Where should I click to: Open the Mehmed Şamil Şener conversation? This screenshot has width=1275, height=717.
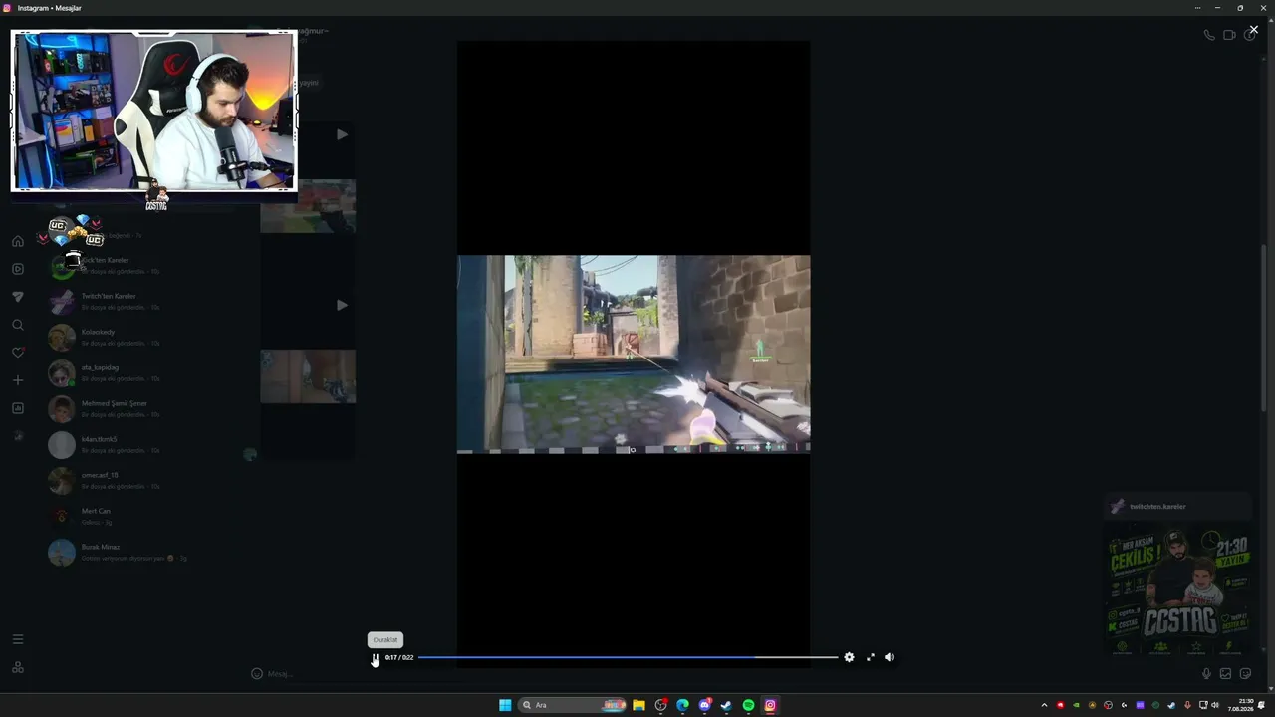pos(139,409)
